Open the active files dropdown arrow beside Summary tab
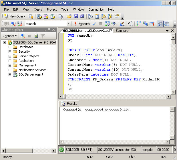177x160 pixels. pyautogui.click(x=167, y=31)
